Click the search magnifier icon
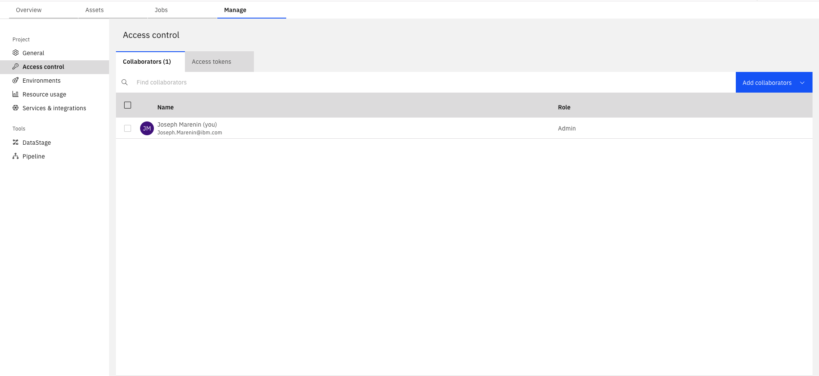The image size is (819, 376). click(125, 82)
